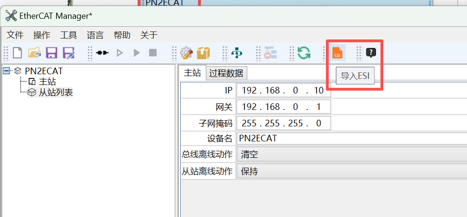Switch to the 主站 tab
467x217 pixels.
pyautogui.click(x=192, y=73)
